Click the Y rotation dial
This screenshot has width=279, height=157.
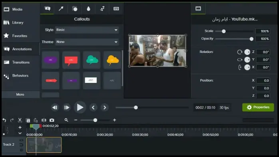tap(247, 60)
